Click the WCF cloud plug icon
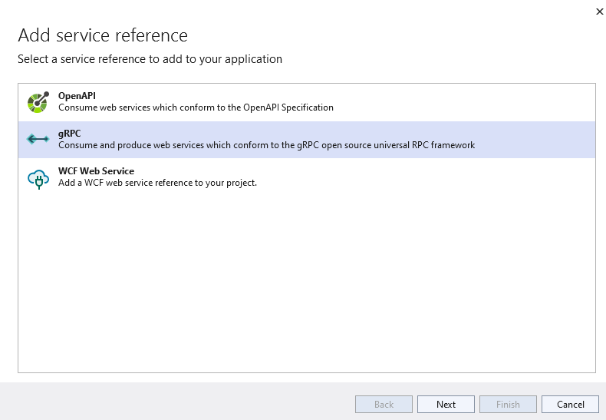The width and height of the screenshot is (606, 420). (x=38, y=179)
